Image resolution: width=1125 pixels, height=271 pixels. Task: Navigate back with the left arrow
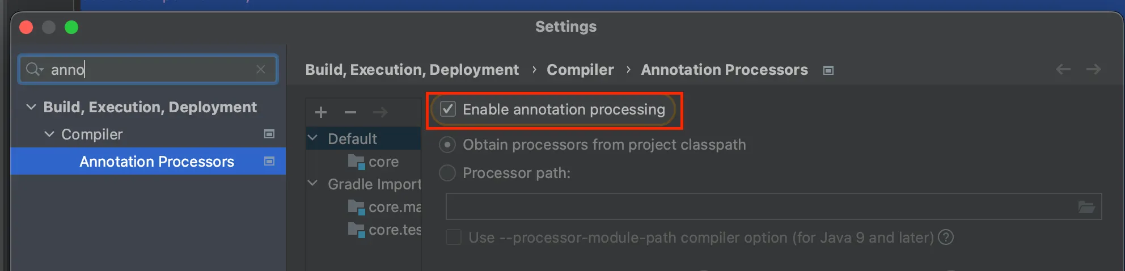point(1063,69)
